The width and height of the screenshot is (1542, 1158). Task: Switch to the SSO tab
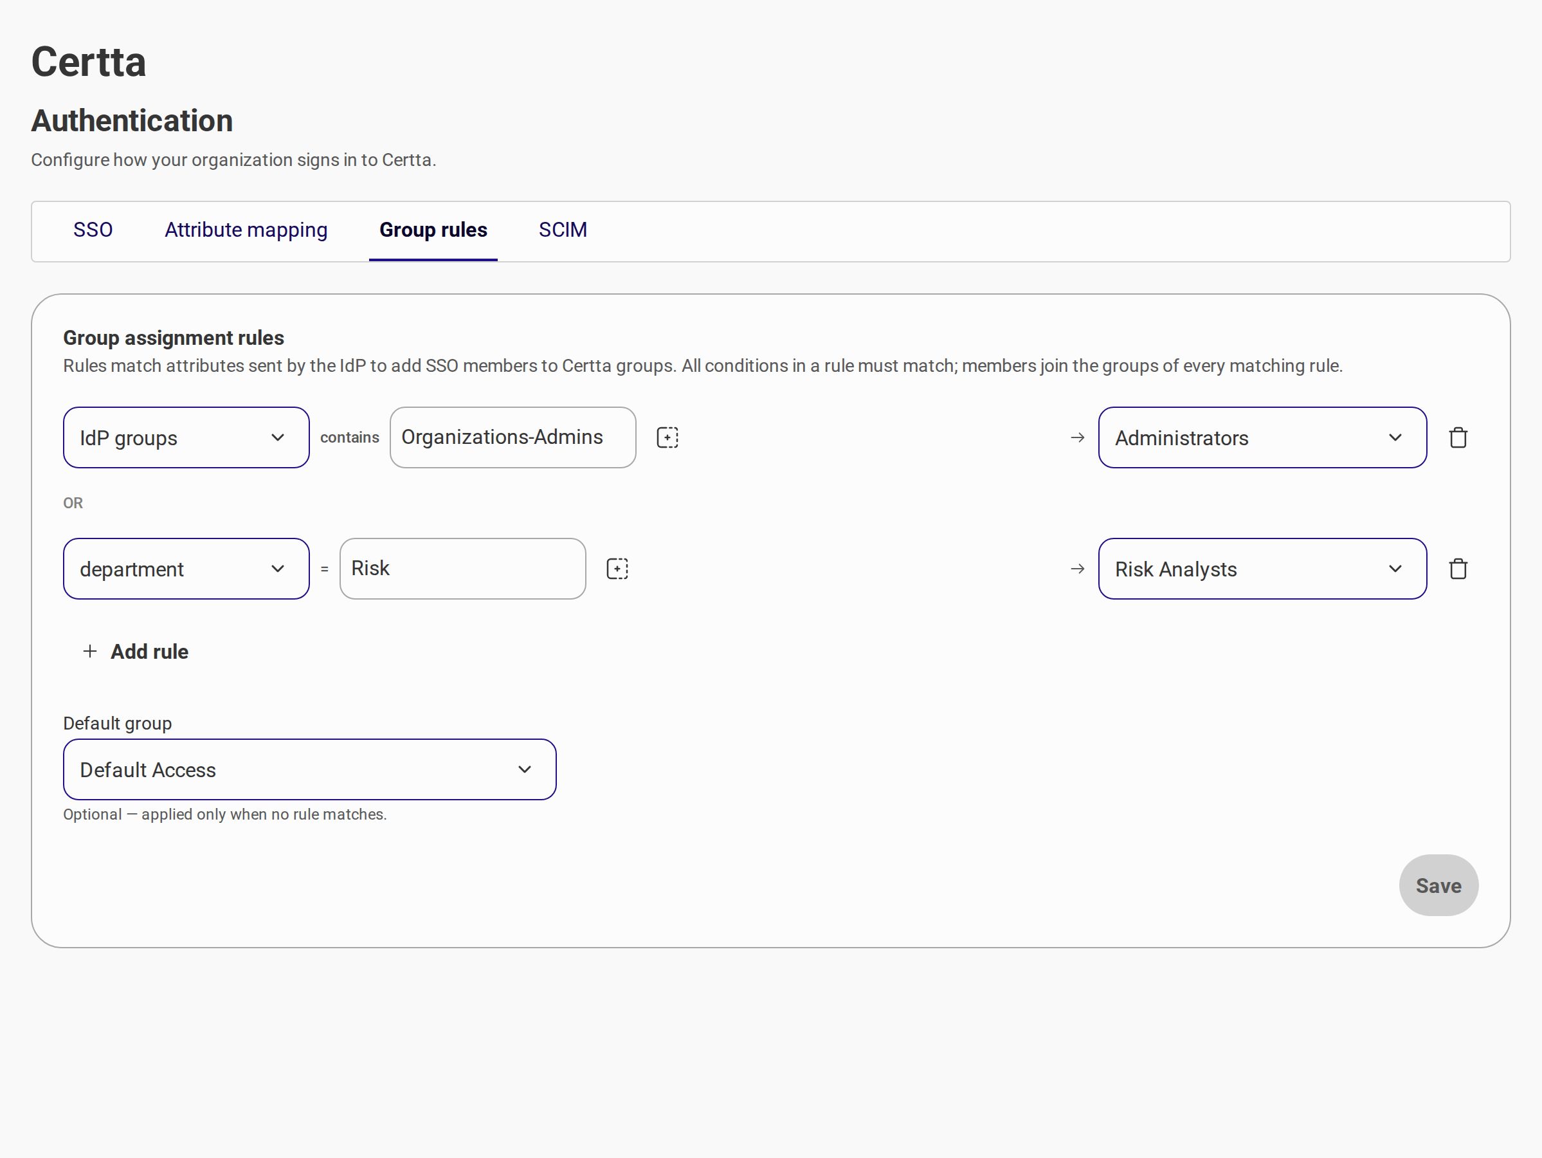[x=93, y=230]
